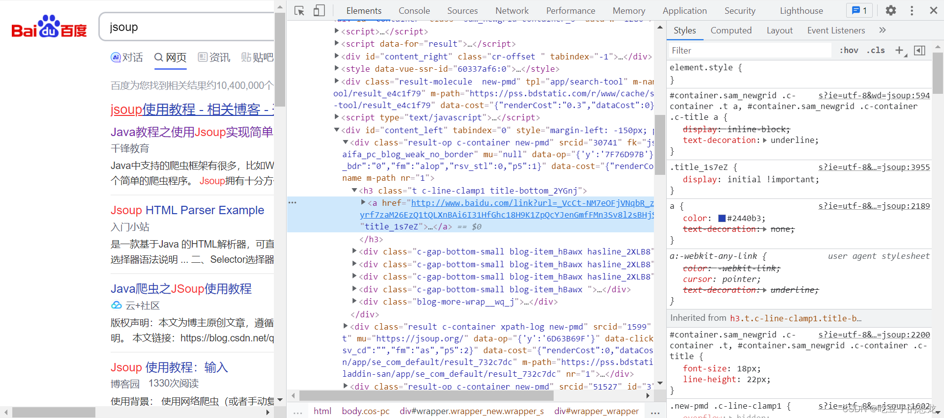Select html in the DOM breadcrumb
The height and width of the screenshot is (418, 944).
tap(323, 411)
